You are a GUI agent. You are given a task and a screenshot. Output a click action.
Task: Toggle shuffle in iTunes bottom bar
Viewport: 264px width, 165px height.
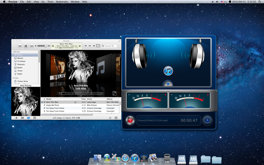click(22, 118)
